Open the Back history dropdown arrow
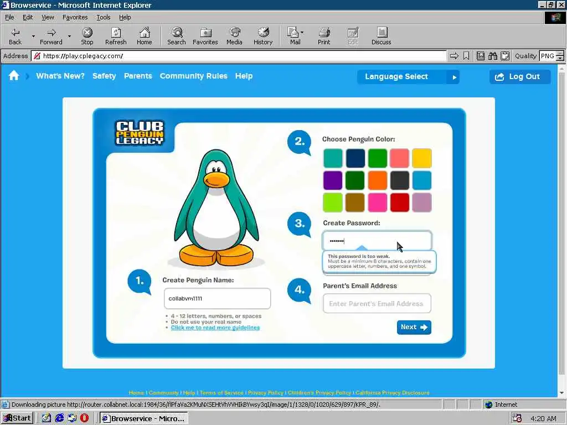 point(33,36)
